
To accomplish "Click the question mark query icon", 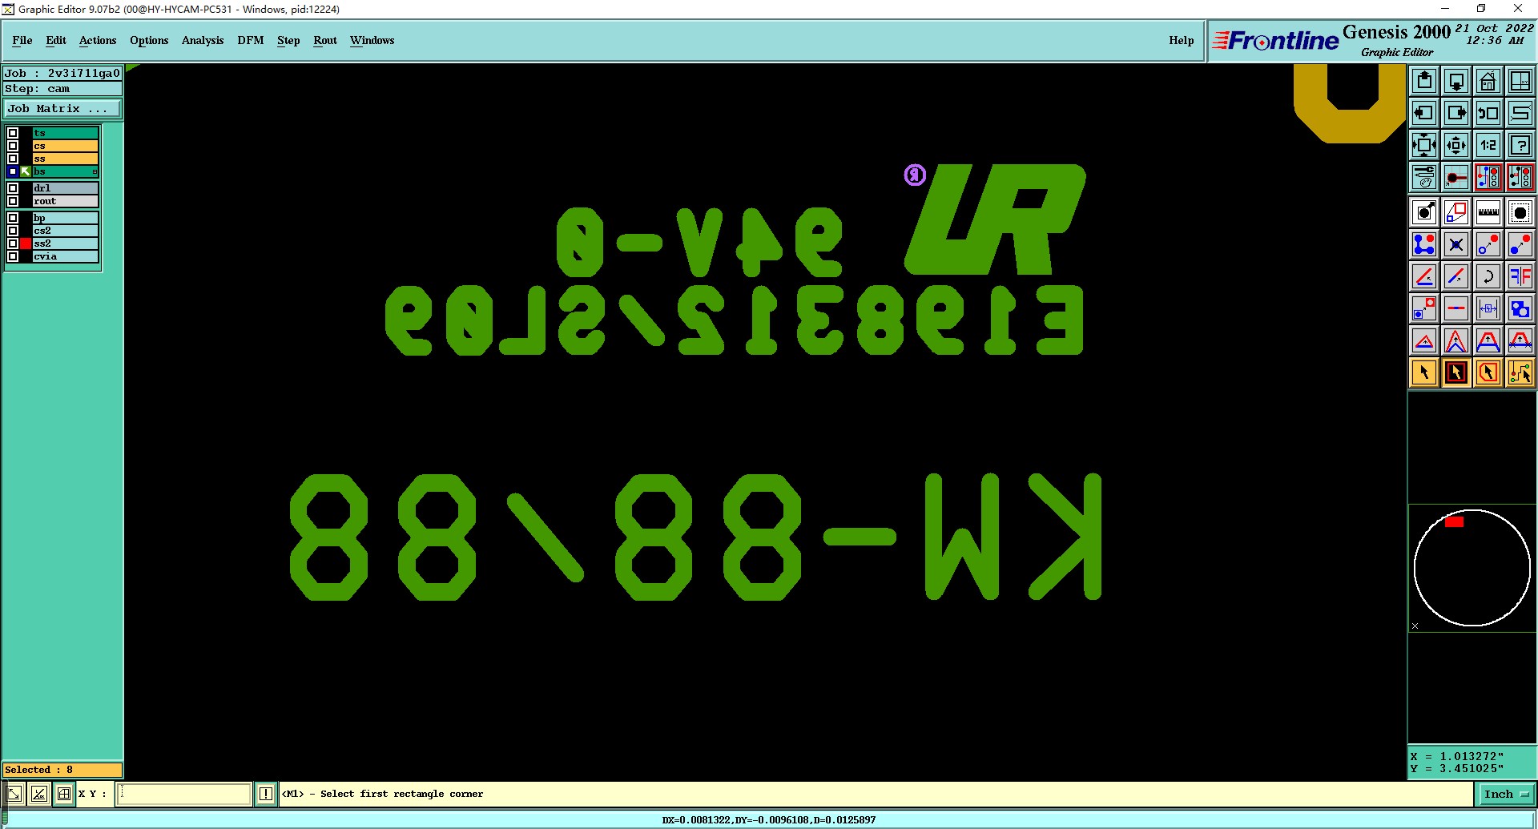I will [1520, 145].
